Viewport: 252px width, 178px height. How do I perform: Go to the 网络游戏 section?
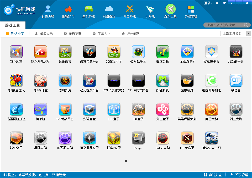point(109,12)
